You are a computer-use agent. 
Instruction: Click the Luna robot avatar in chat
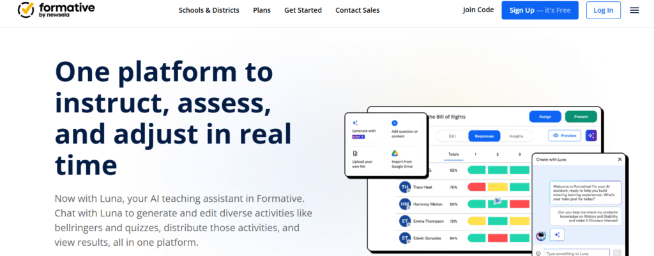(x=541, y=235)
